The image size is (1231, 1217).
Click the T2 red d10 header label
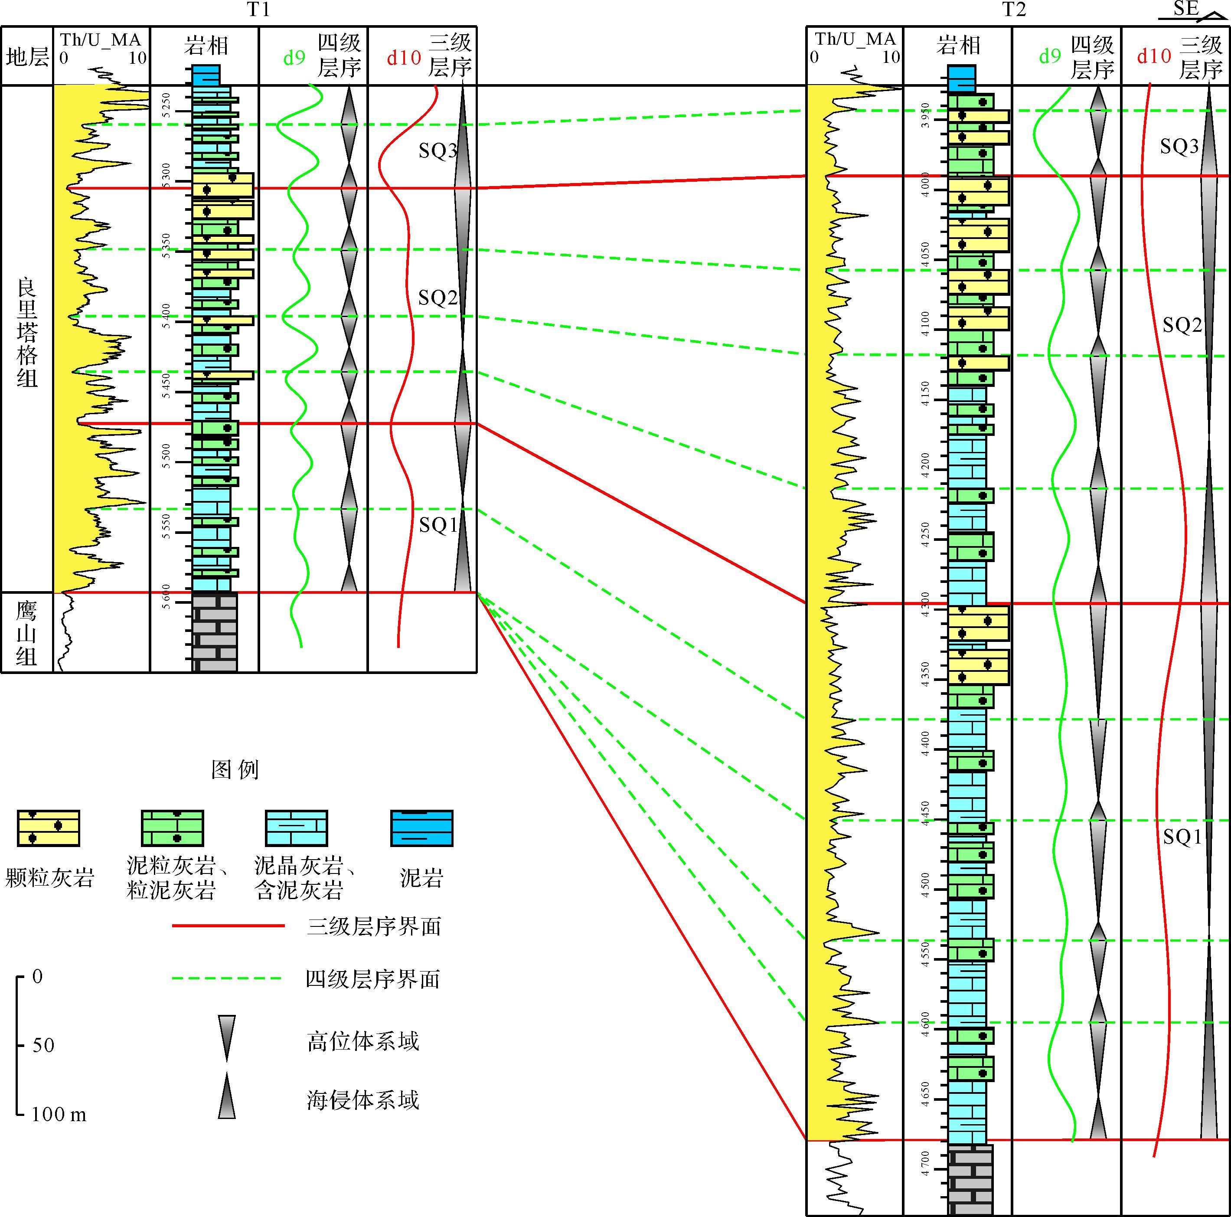coord(1154,57)
